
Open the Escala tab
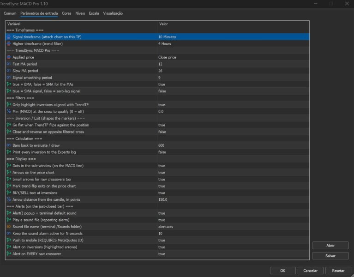[94, 13]
